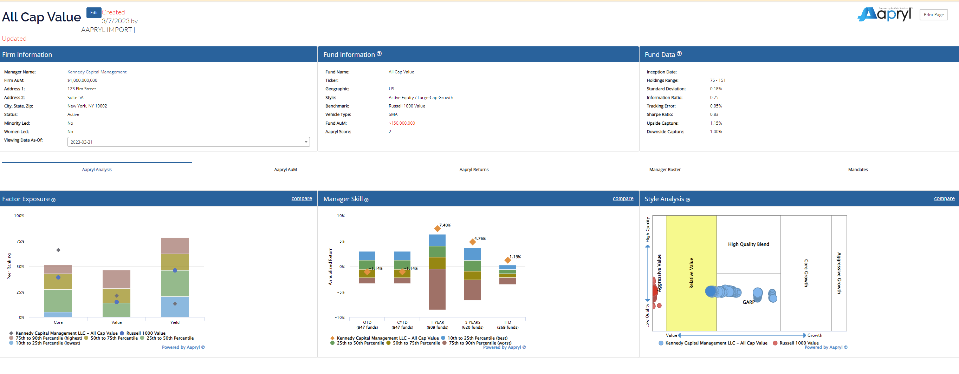Click Powered by Aapryl under Style Analysis chart
This screenshot has width=959, height=374.
[826, 347]
